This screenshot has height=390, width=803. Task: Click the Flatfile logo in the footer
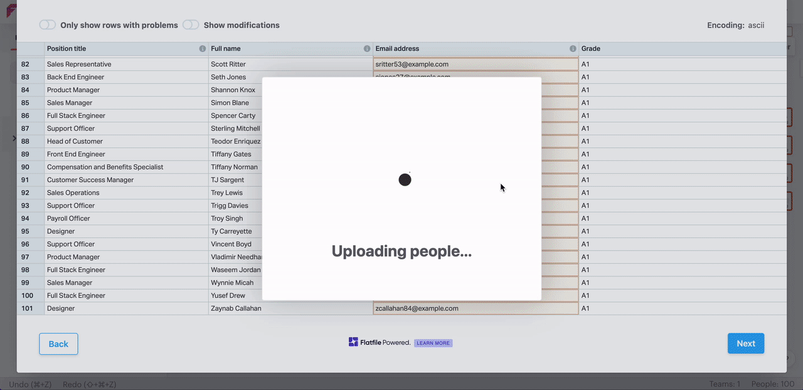coord(354,342)
